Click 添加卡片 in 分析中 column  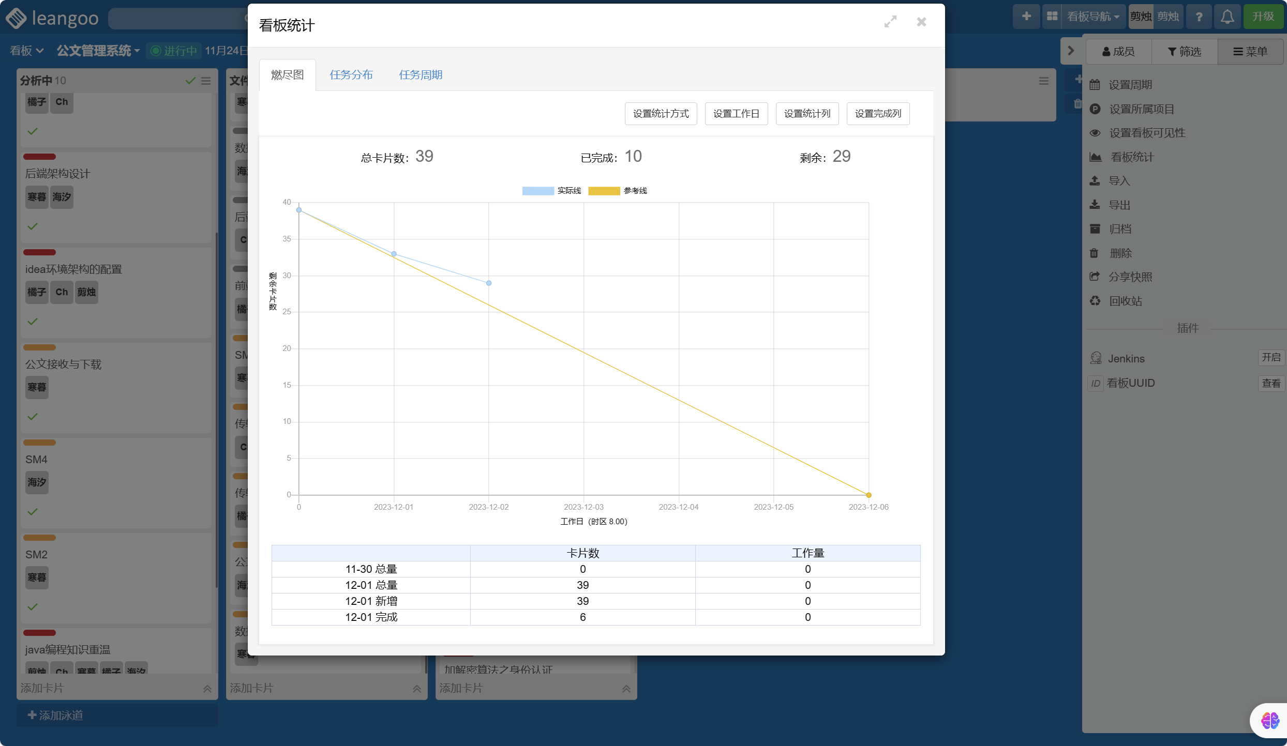(42, 688)
